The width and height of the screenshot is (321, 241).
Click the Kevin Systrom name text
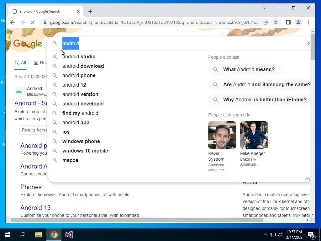pyautogui.click(x=216, y=156)
